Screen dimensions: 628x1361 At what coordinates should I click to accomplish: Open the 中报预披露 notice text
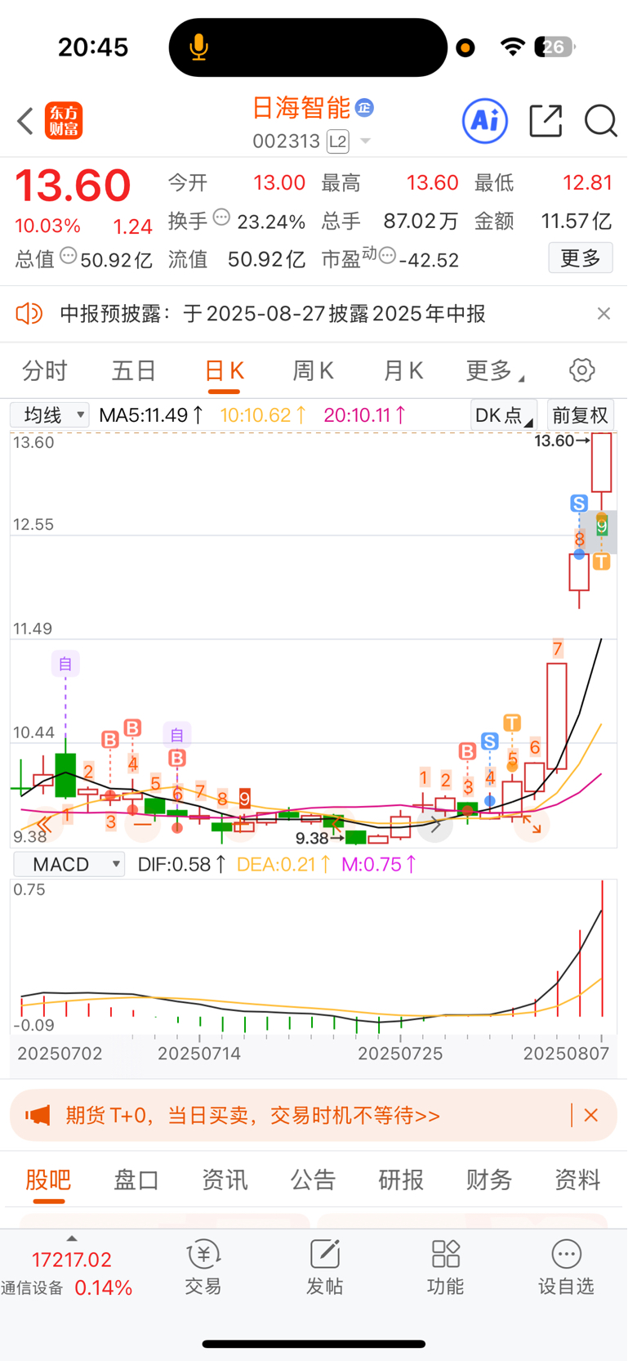[273, 314]
